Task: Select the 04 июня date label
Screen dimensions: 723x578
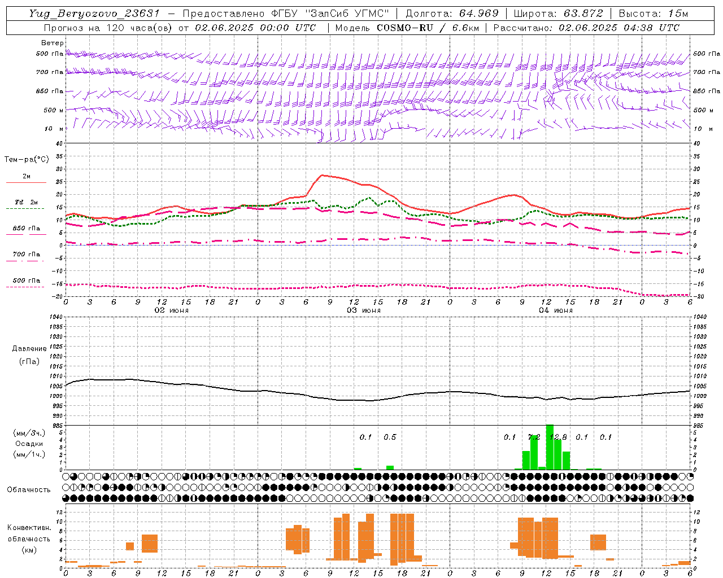Action: [x=556, y=310]
